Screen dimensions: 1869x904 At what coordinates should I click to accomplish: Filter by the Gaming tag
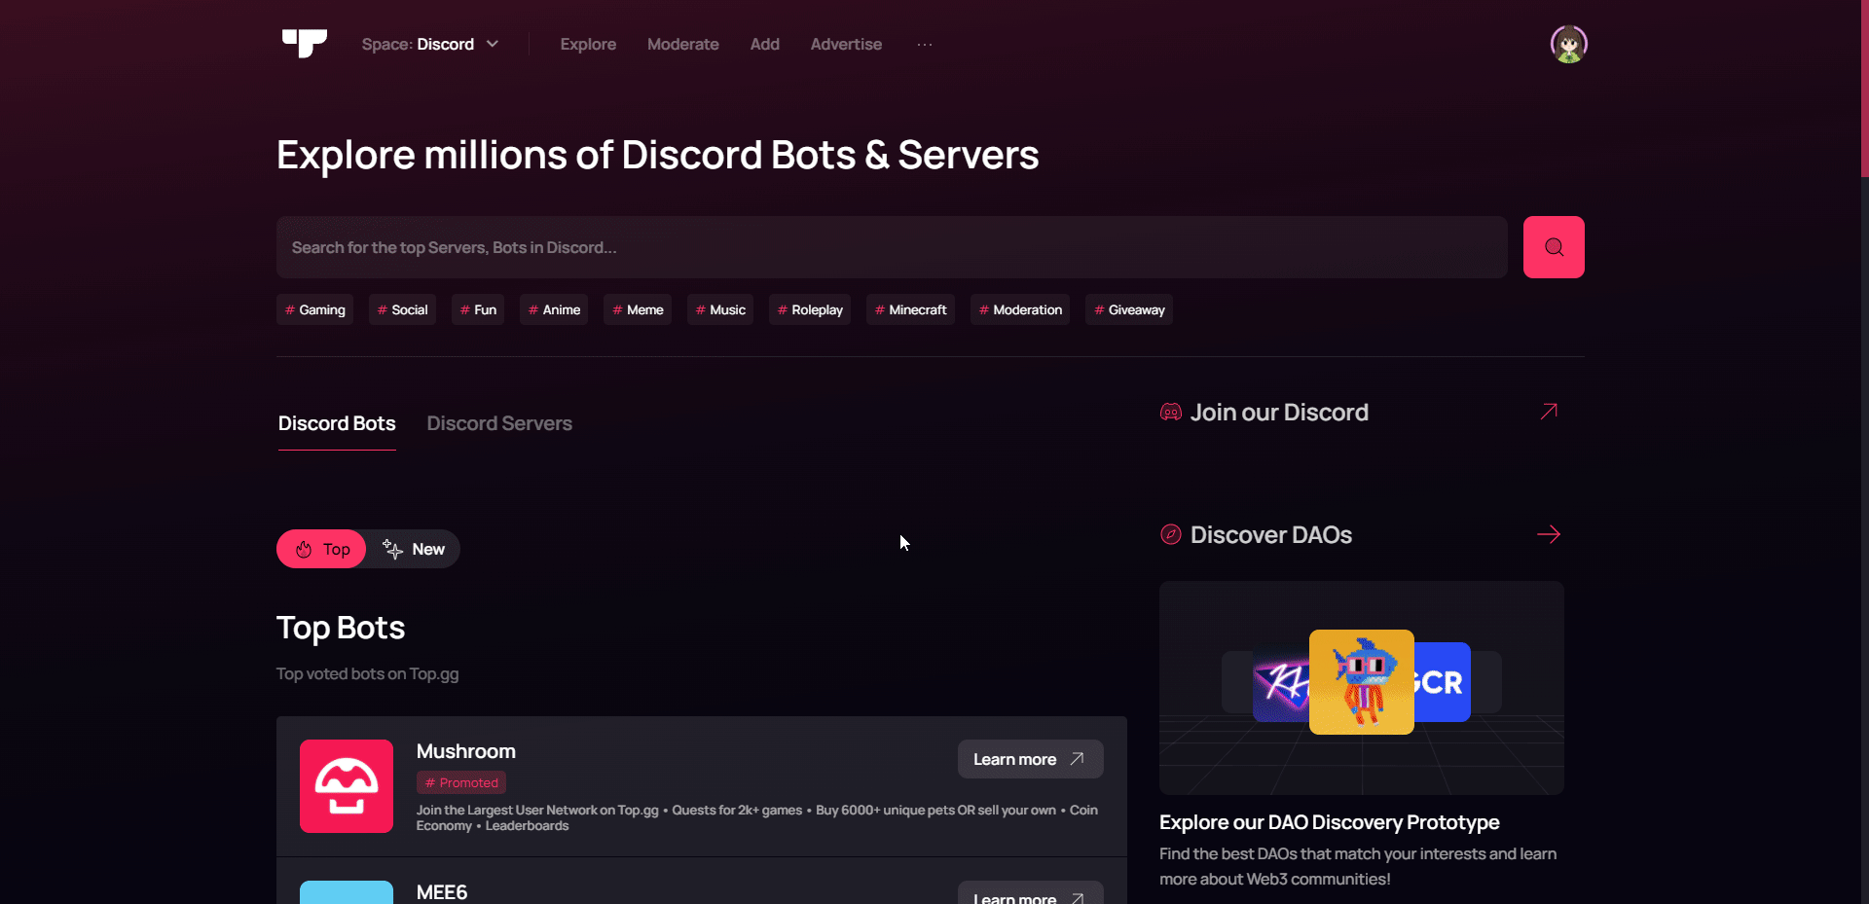[314, 309]
